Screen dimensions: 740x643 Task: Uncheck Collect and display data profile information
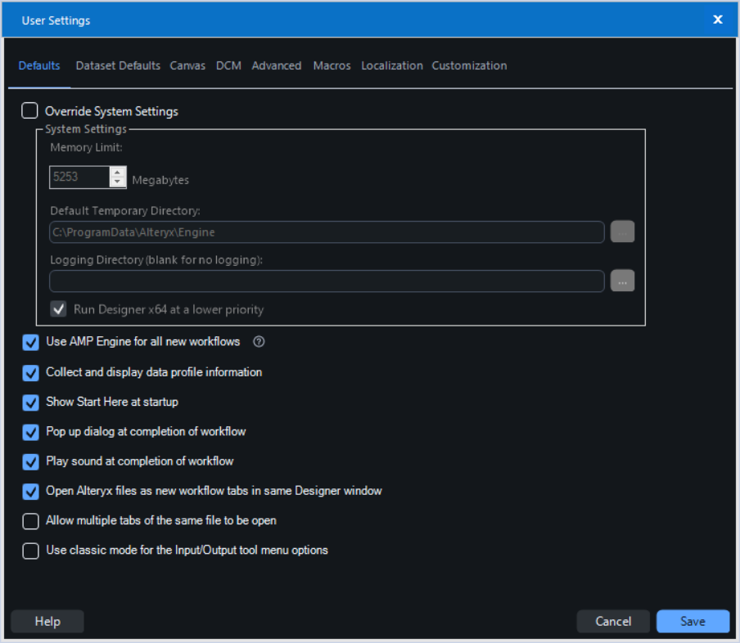point(30,372)
